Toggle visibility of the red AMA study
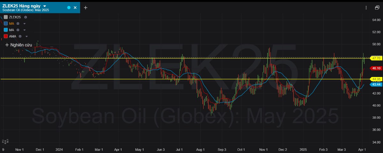 [6, 36]
